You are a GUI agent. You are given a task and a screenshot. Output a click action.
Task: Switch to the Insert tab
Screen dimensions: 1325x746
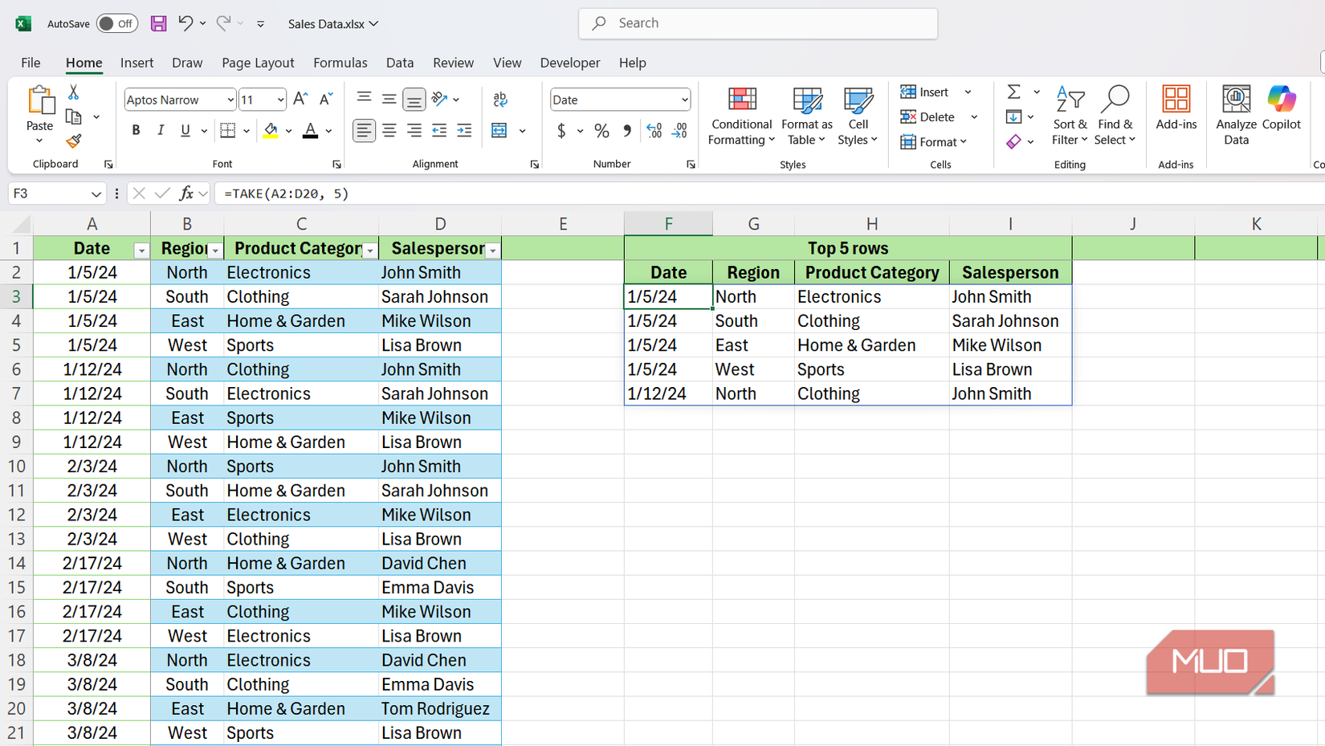tap(137, 63)
